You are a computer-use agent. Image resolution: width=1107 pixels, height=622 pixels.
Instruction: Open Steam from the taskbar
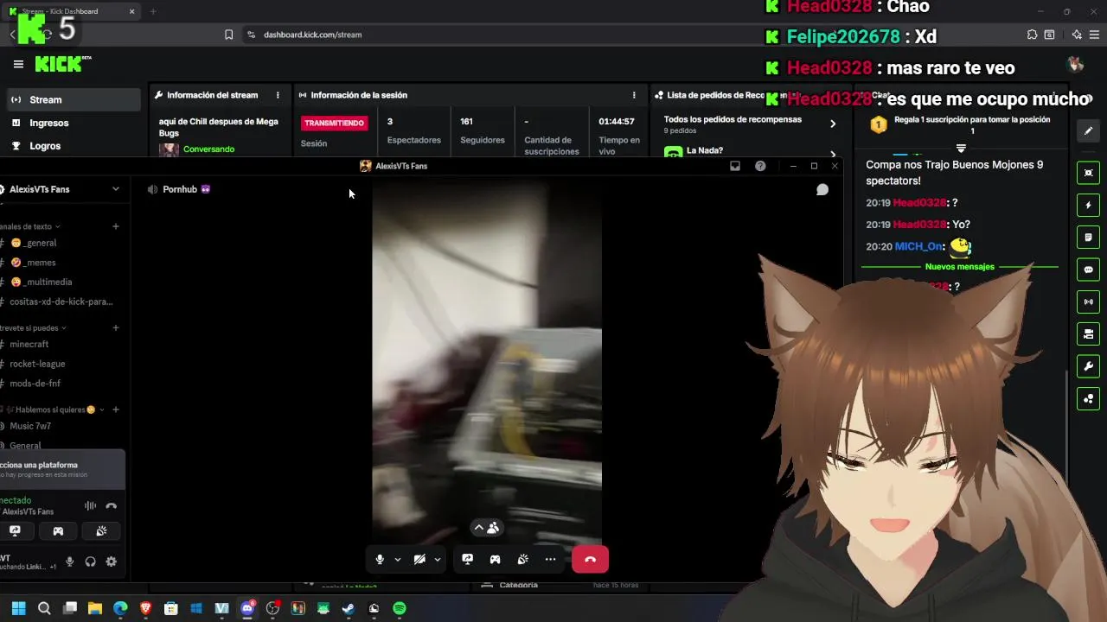[x=349, y=608]
